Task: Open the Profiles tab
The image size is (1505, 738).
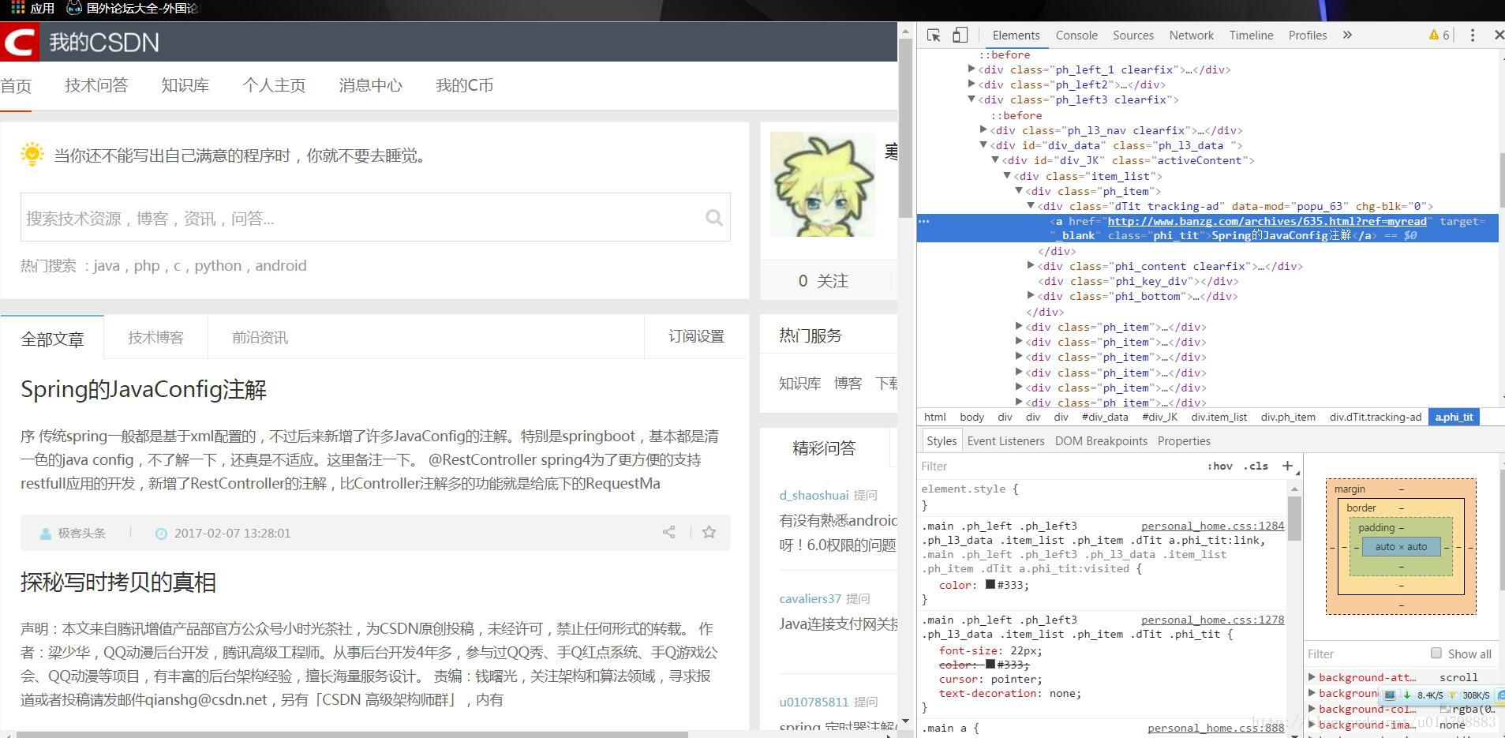Action: [x=1308, y=36]
